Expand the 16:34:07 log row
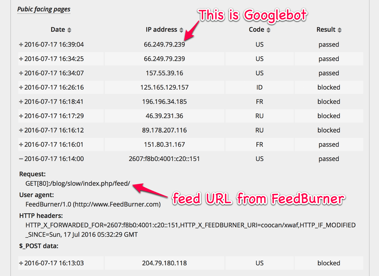 (21, 73)
